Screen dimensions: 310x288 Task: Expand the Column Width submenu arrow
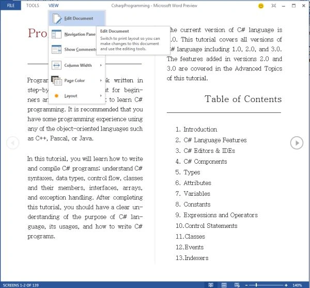pyautogui.click(x=101, y=65)
